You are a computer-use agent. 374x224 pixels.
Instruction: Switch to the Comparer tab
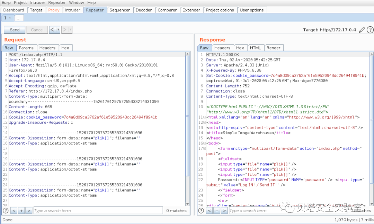167,10
